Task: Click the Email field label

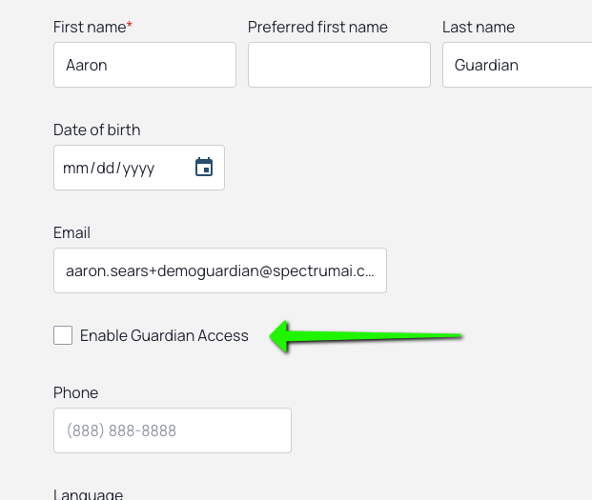Action: coord(71,232)
